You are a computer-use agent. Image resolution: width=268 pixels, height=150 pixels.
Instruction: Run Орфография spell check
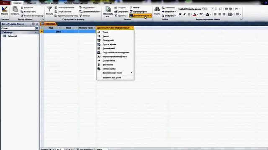(x=138, y=12)
